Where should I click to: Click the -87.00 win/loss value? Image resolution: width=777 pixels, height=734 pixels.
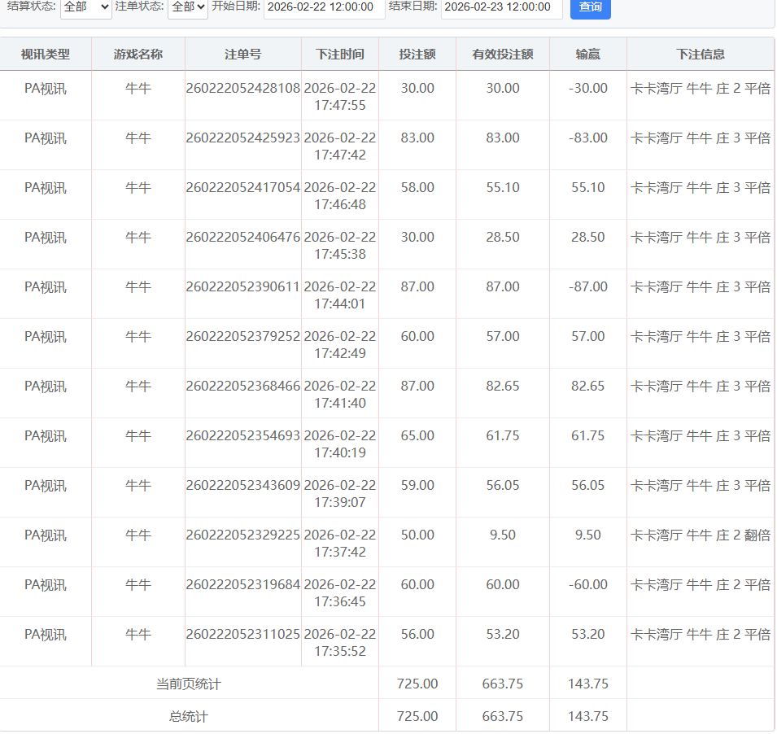(587, 287)
